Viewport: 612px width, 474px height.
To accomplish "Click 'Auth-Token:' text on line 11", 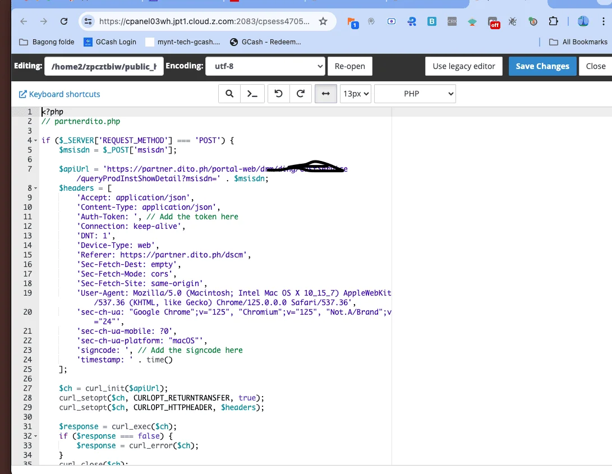I will pyautogui.click(x=104, y=217).
